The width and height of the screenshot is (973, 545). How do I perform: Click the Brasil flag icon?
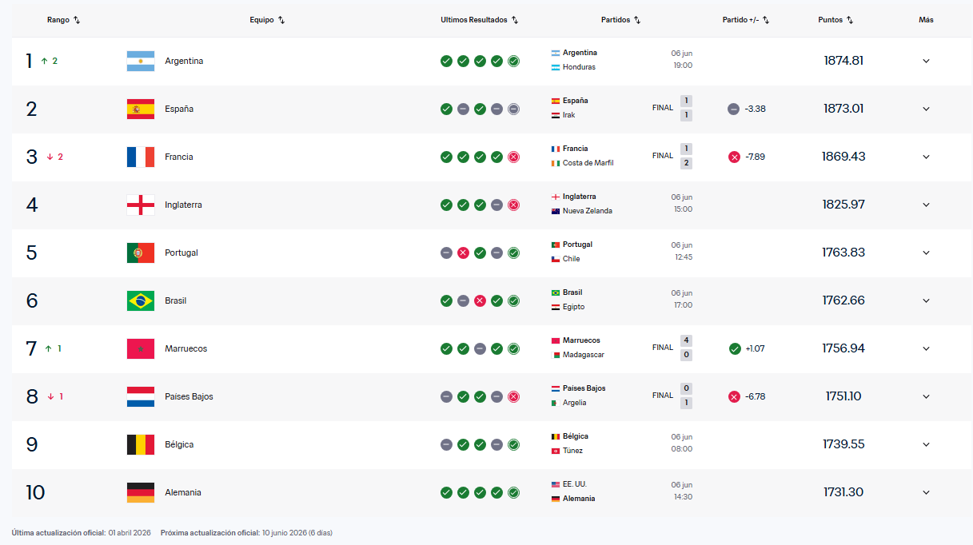pos(141,301)
